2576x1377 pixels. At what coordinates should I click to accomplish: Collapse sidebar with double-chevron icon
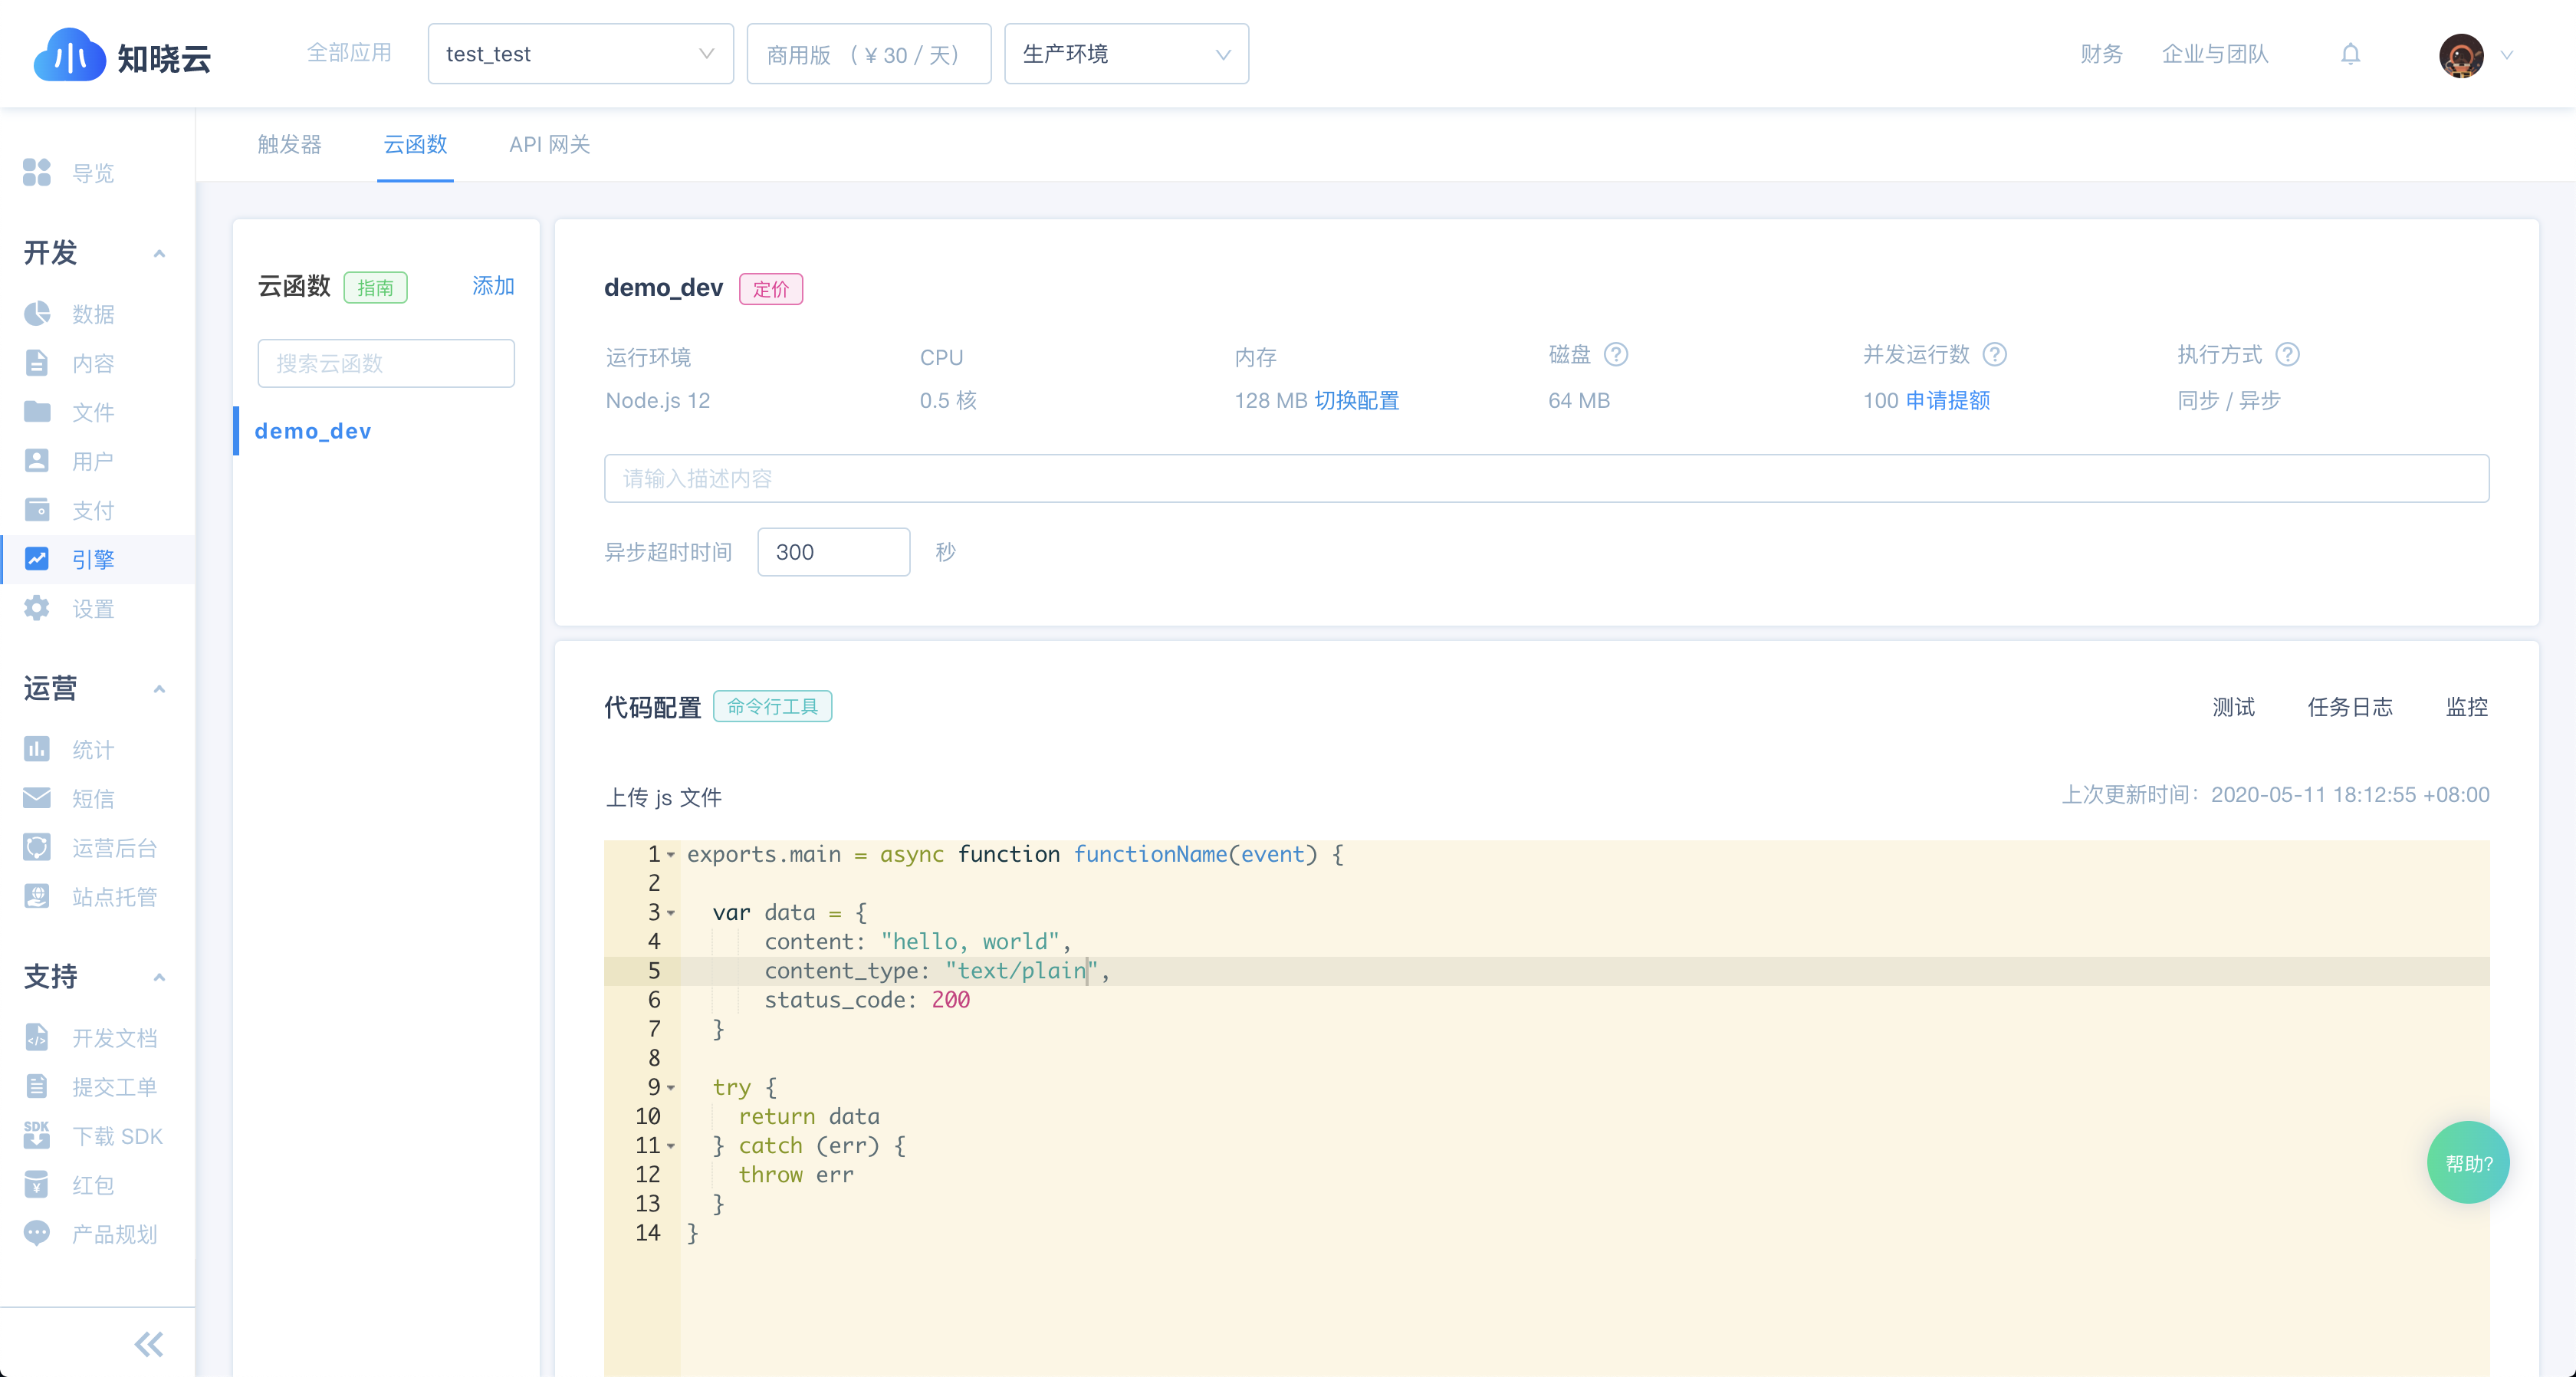tap(148, 1344)
